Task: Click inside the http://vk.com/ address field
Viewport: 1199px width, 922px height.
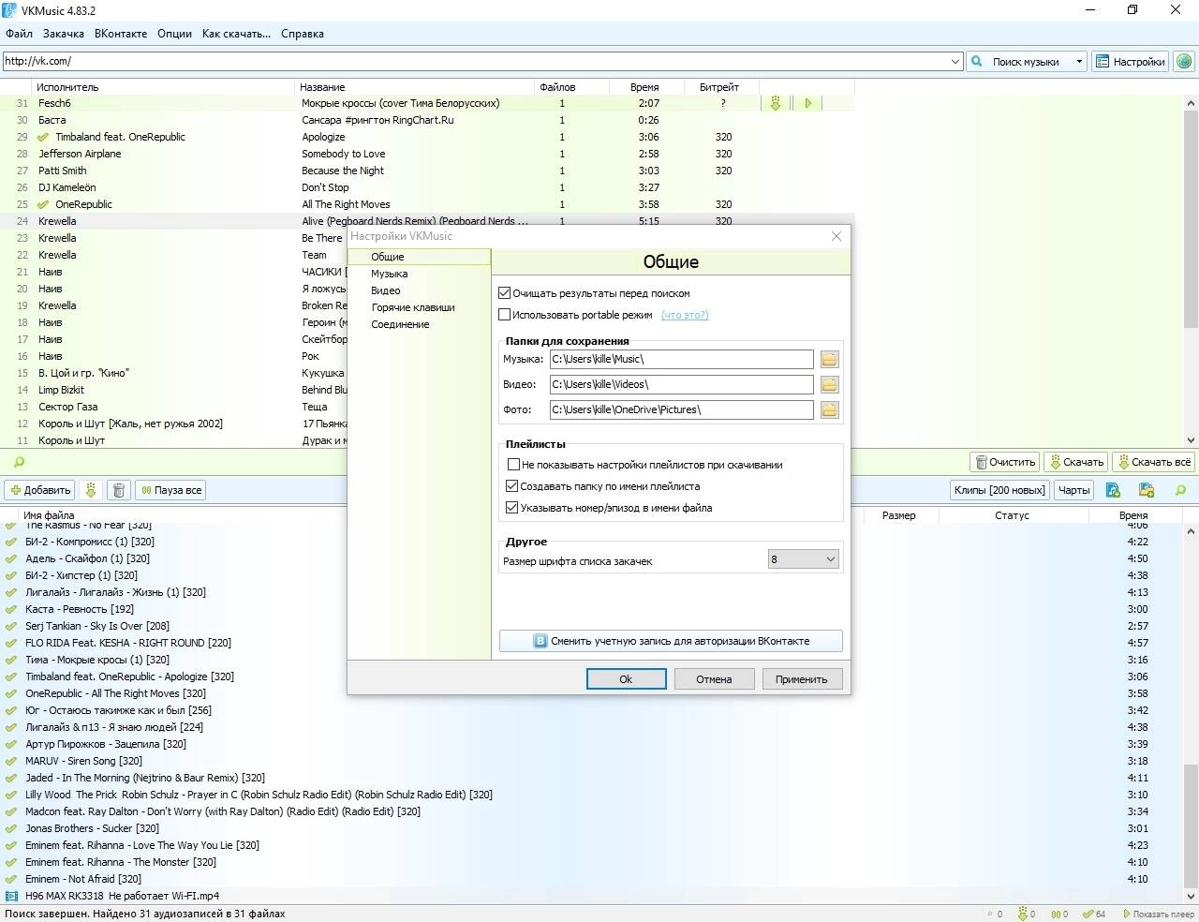Action: 475,61
